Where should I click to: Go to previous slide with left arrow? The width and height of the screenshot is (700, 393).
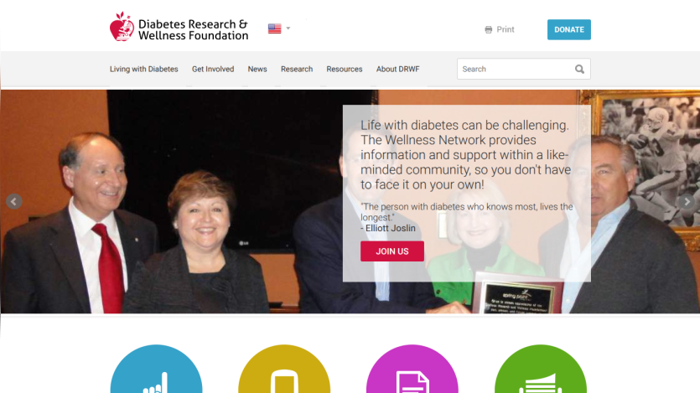(x=14, y=202)
